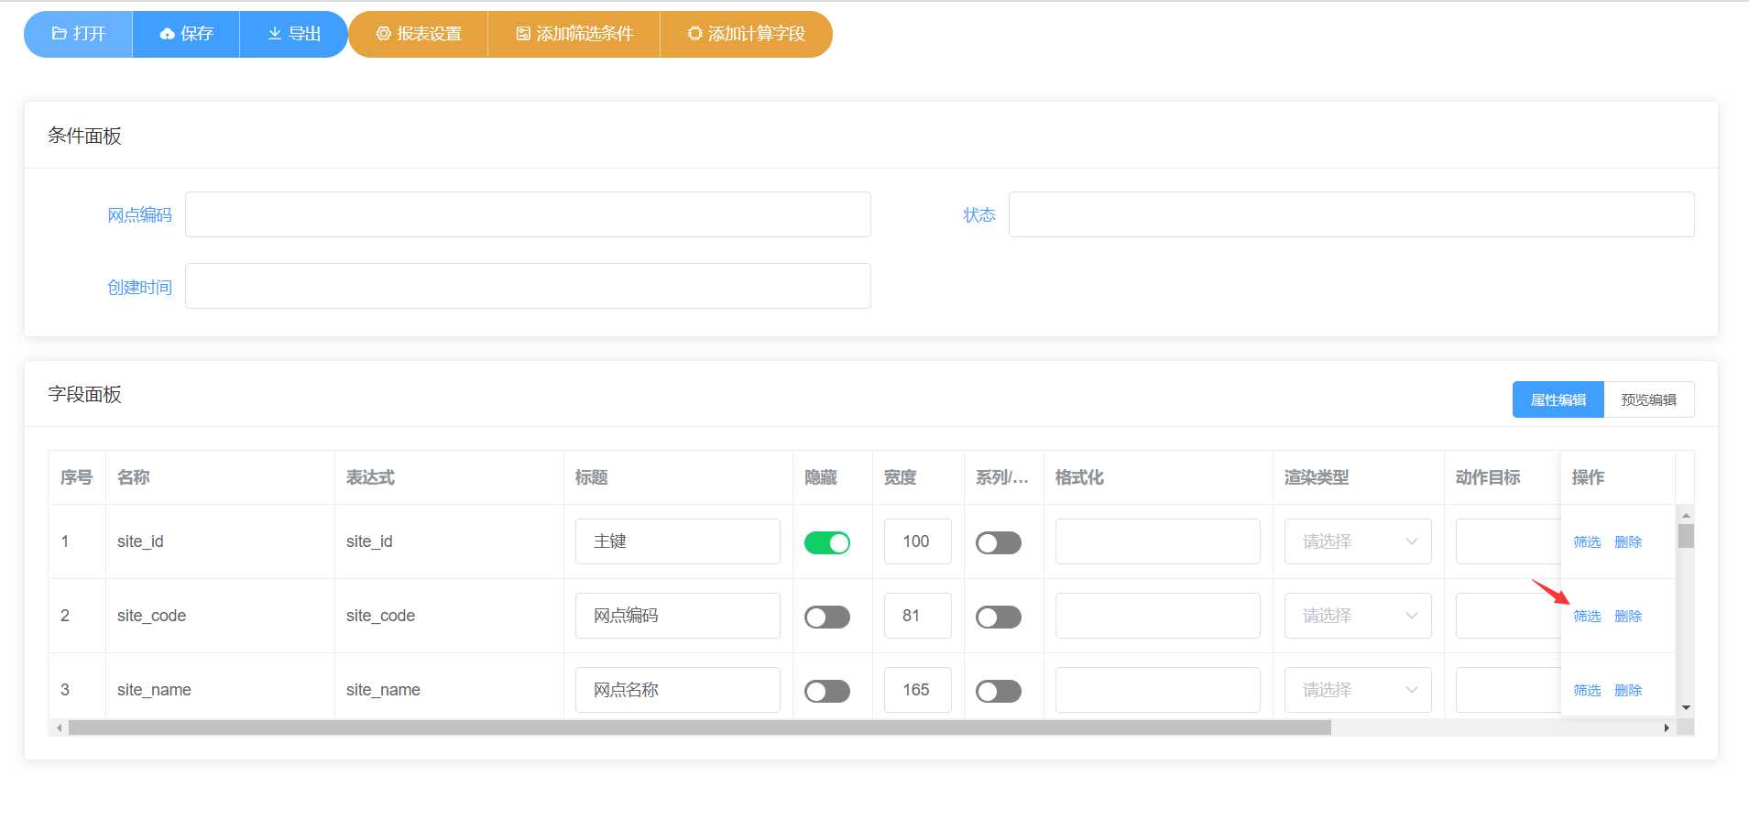Click the 创建时间 condition label
Viewport: 1749px width, 820px height.
139,287
